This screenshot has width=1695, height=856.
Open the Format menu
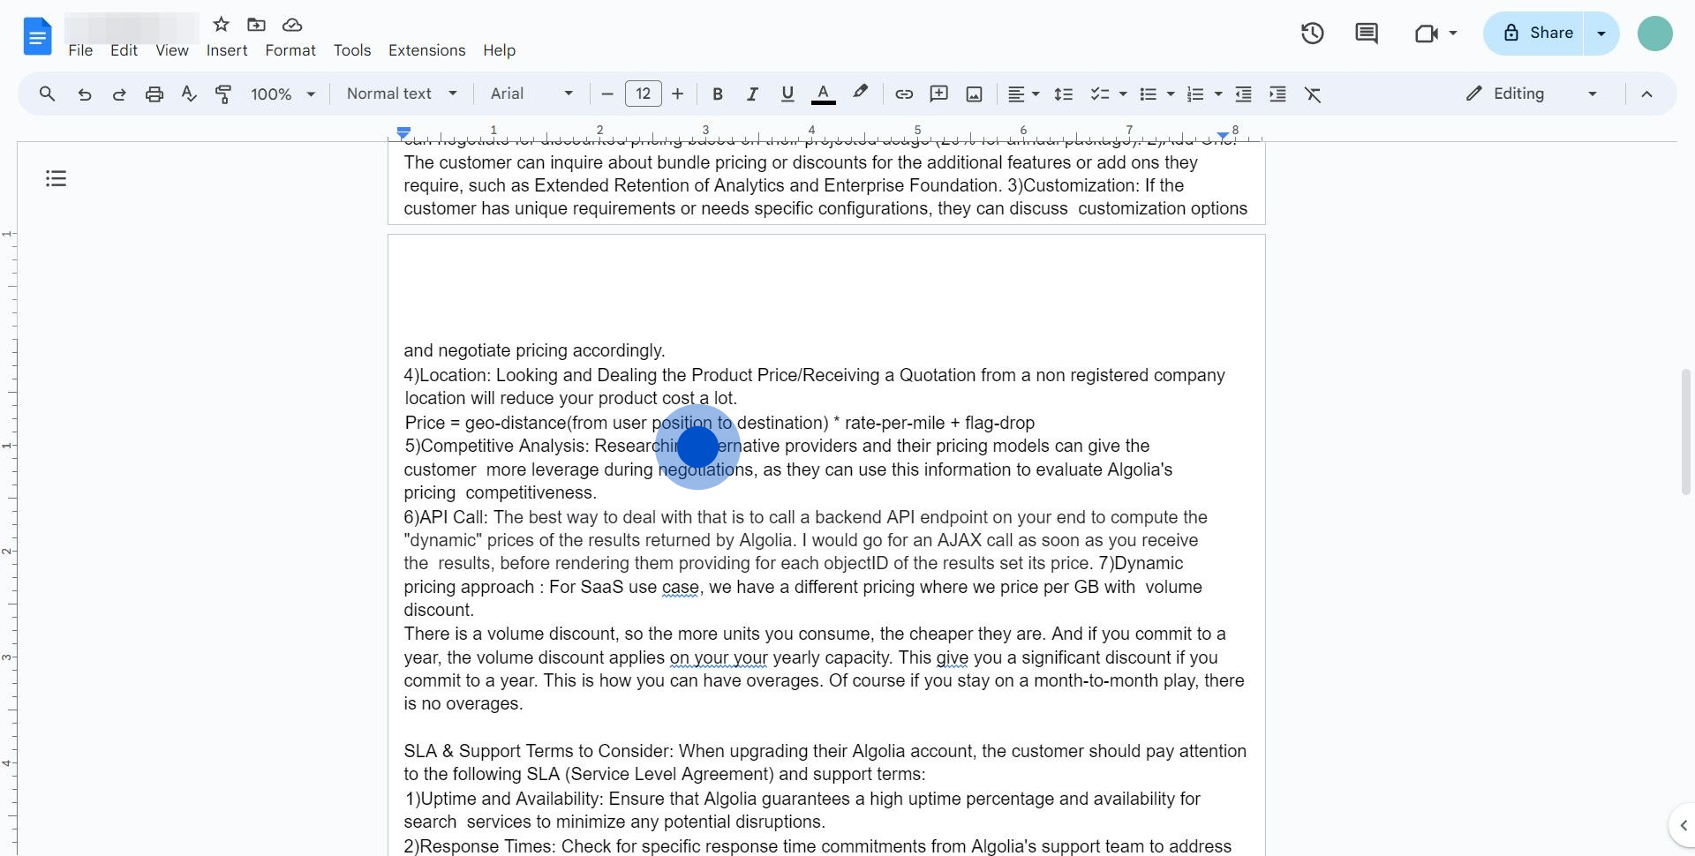click(290, 50)
